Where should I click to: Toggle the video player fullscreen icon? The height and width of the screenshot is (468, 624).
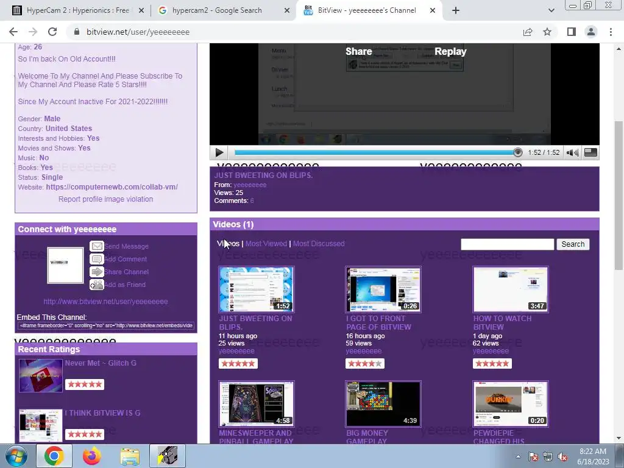[x=590, y=152]
